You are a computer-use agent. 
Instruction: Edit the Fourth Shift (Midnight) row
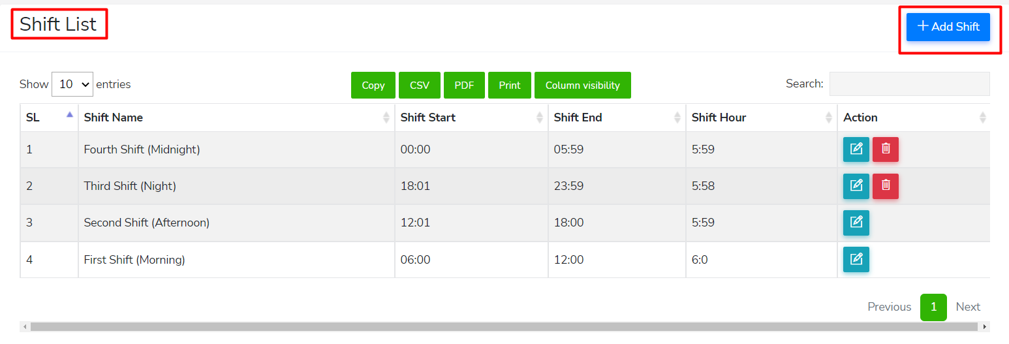(856, 149)
